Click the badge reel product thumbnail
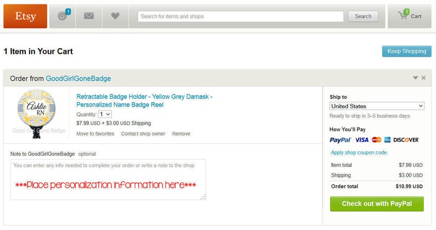436x230 pixels. click(37, 114)
